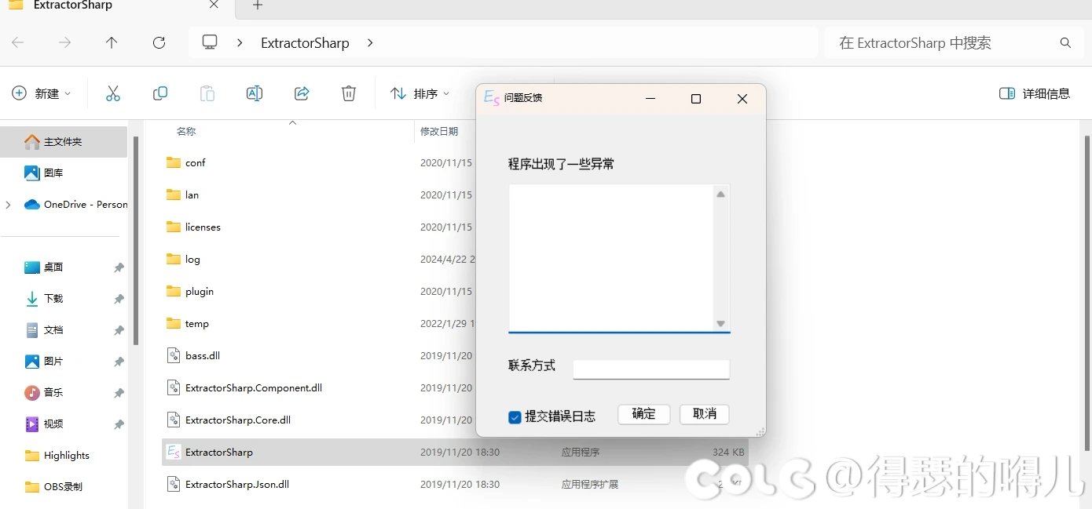The width and height of the screenshot is (1092, 509).
Task: Open the 新建 new item dropdown
Action: click(x=41, y=93)
